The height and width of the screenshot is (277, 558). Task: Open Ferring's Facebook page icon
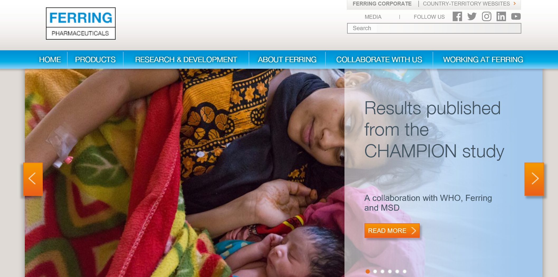(457, 17)
